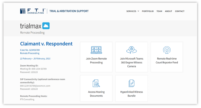Click the gray Remote Proceeding tagline under trialmax
This screenshot has height=108, width=201.
[x=32, y=33]
